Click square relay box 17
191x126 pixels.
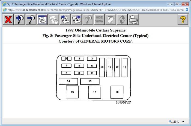pyautogui.click(x=95, y=92)
